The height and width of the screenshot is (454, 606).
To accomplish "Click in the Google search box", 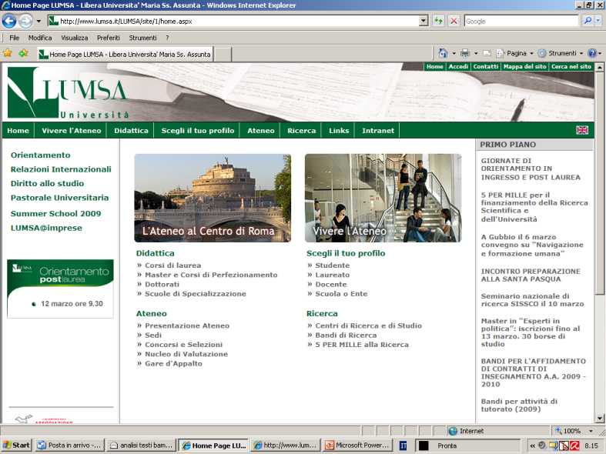I will click(x=521, y=22).
